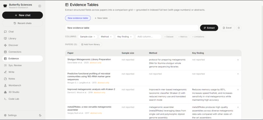
Task: Open Notes section
Action: [x=23, y=79]
